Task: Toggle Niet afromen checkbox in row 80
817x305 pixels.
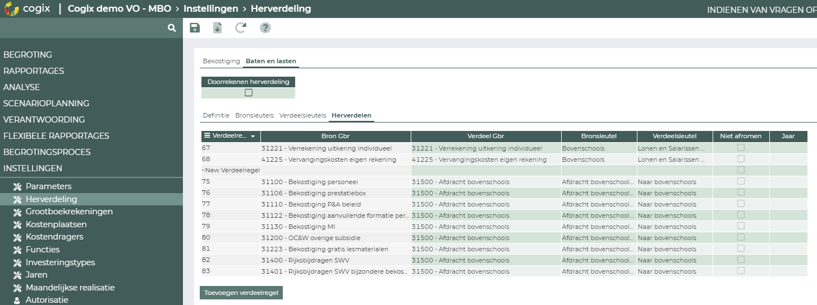Action: coord(741,237)
